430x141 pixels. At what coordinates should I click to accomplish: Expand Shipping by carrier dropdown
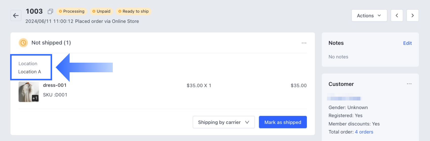pos(224,122)
